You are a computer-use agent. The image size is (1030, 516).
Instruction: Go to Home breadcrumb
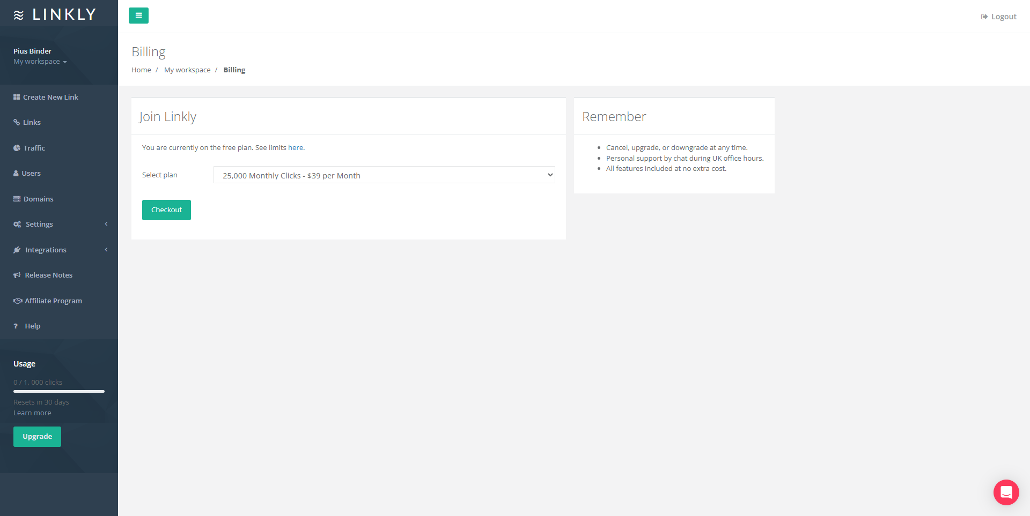point(141,70)
